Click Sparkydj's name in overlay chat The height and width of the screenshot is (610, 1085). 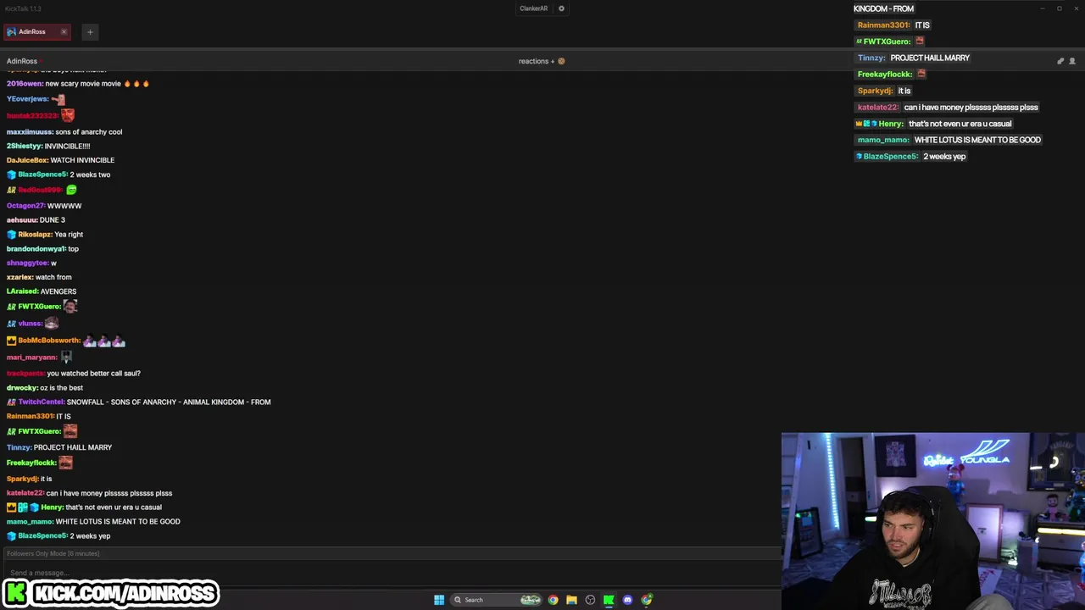click(x=876, y=91)
